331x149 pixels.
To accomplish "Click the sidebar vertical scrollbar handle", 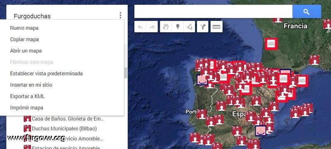I will (126, 73).
